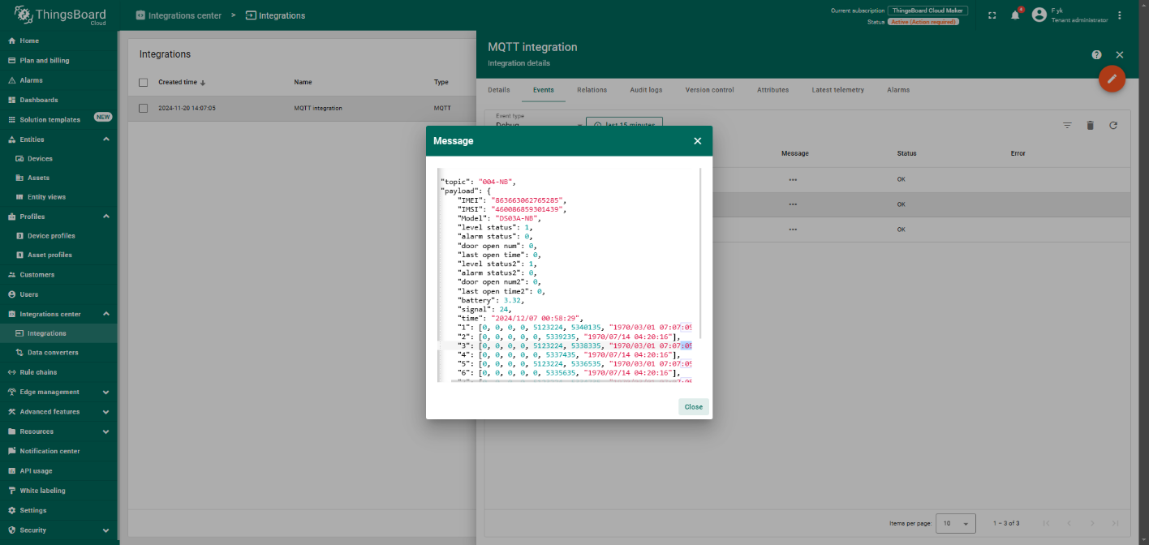This screenshot has width=1149, height=545.
Task: Expand Edge management section
Action: click(106, 392)
